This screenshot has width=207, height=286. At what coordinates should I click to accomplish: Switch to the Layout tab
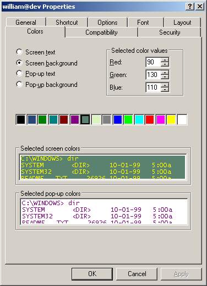pos(182,23)
